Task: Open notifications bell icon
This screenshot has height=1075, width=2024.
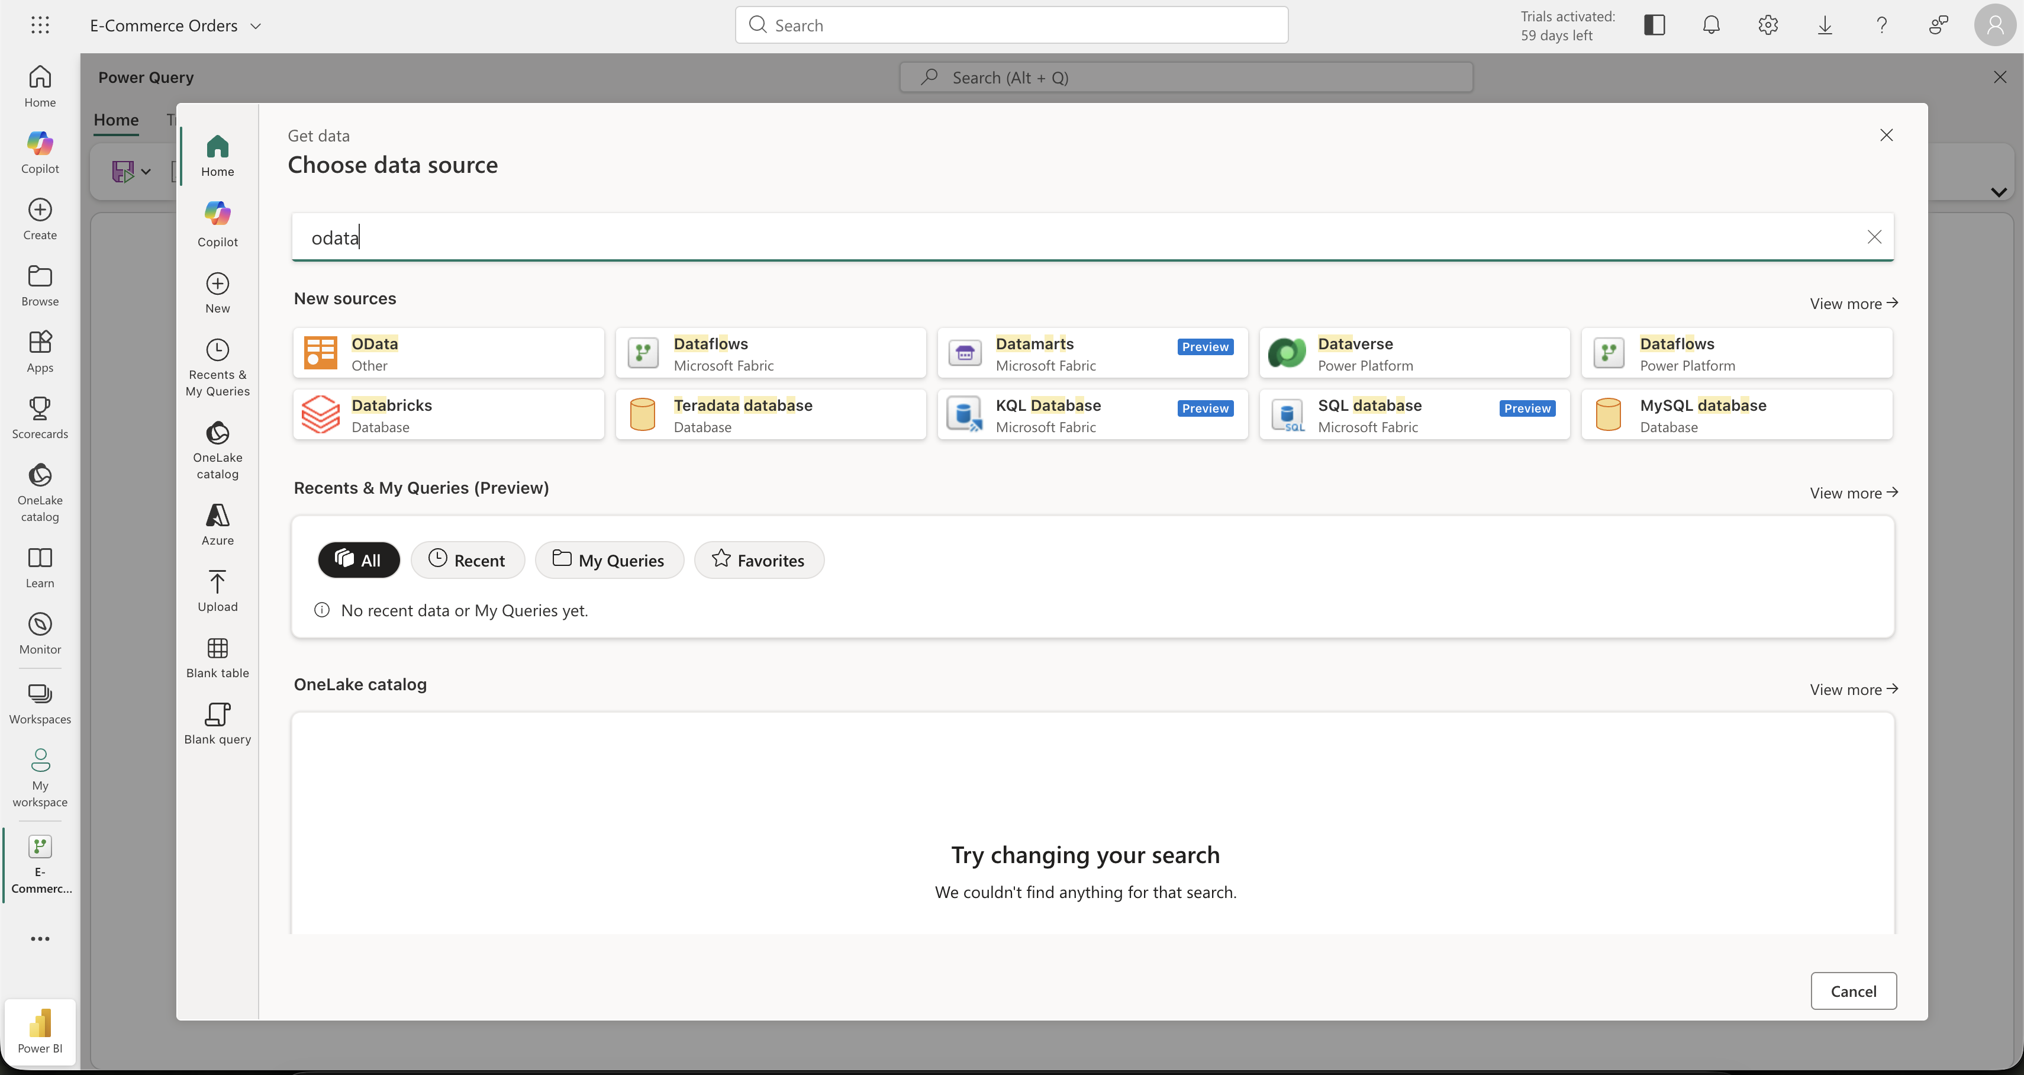Action: click(x=1712, y=25)
